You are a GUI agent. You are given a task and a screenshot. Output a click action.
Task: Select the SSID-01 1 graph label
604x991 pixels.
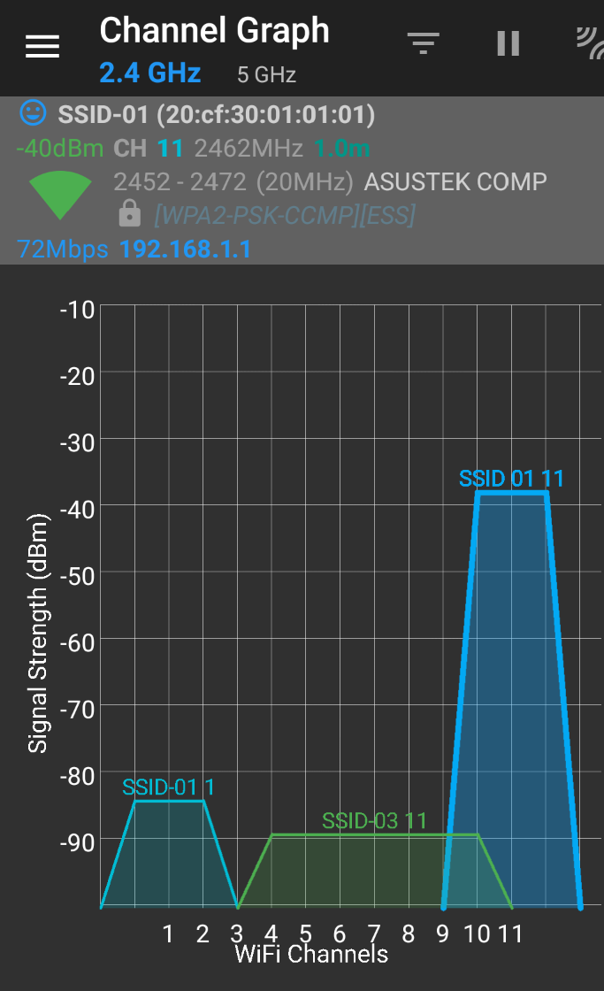tap(168, 787)
